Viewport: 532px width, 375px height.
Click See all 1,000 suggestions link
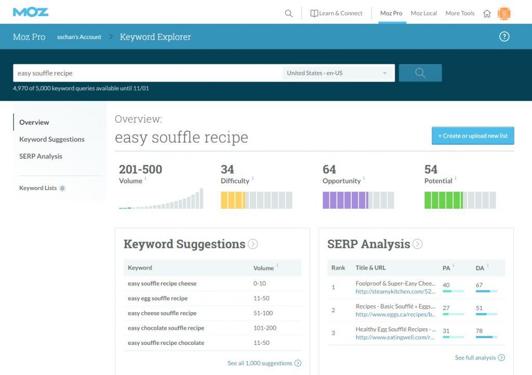pyautogui.click(x=260, y=363)
